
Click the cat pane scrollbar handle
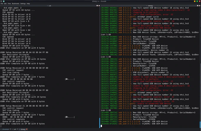coord(100,123)
